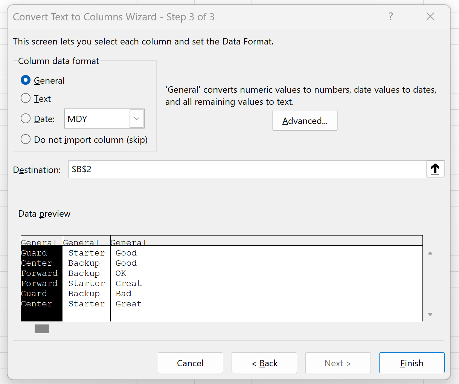Click Advanced to open text import settings
Screen dimensions: 459x384
click(305, 120)
